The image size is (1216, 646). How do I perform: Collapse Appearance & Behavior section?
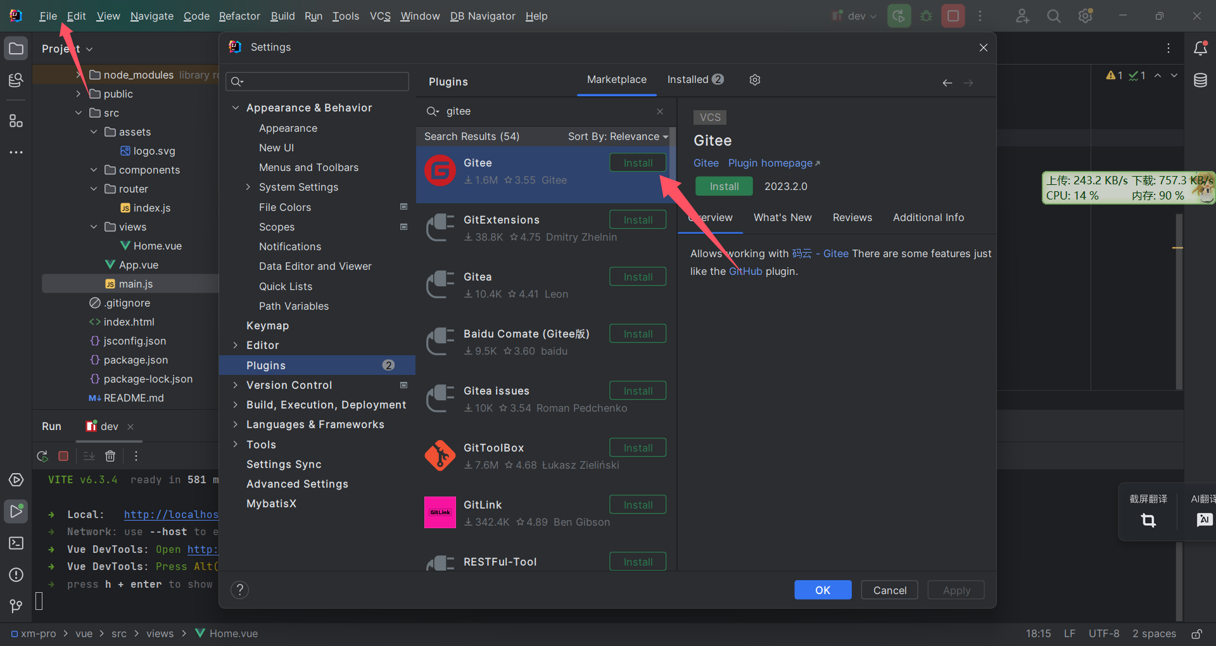point(236,108)
